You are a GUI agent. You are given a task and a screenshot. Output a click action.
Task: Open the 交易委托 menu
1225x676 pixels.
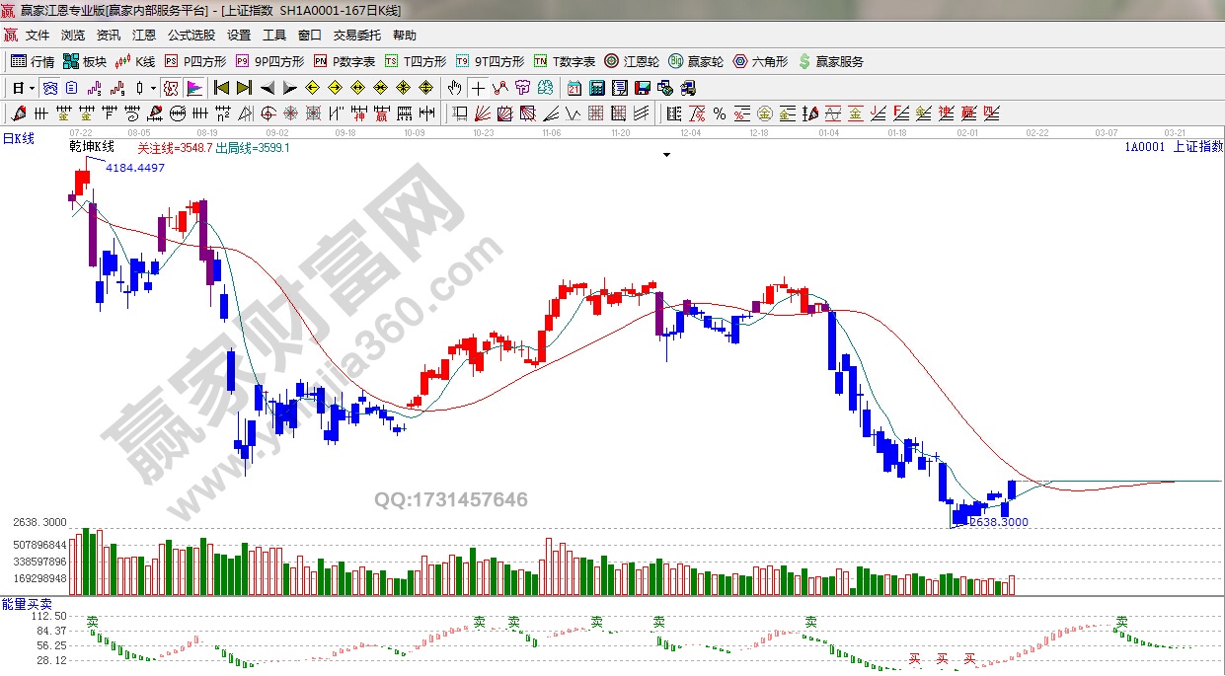356,35
